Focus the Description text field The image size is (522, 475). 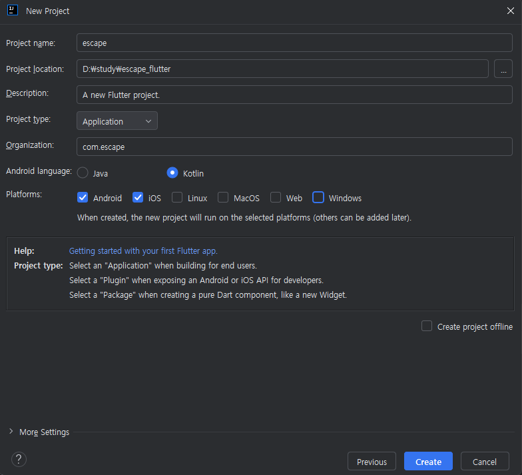click(294, 95)
